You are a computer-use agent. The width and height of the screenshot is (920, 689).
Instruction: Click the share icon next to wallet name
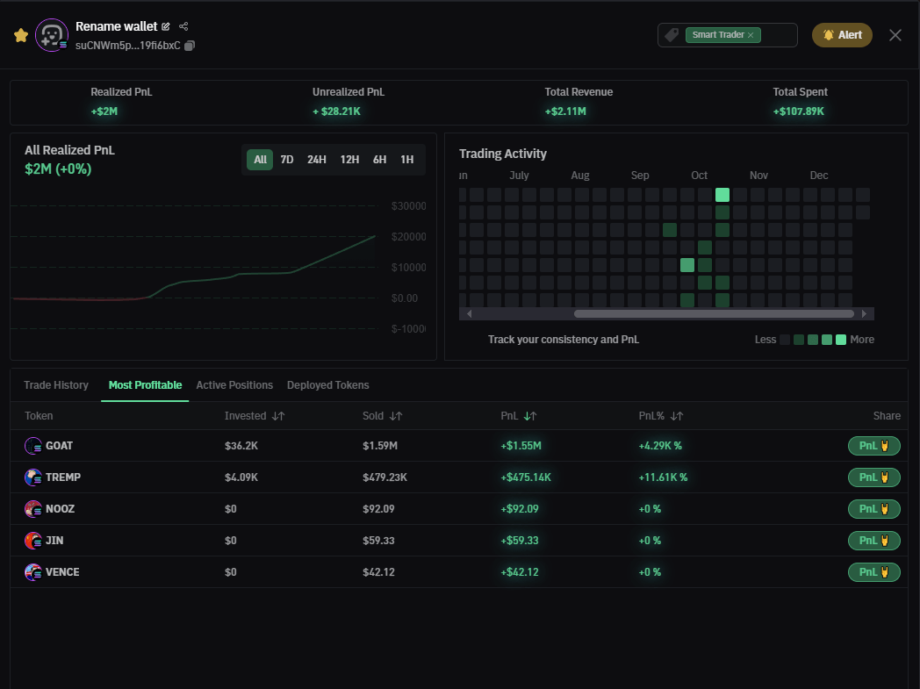[x=183, y=27]
